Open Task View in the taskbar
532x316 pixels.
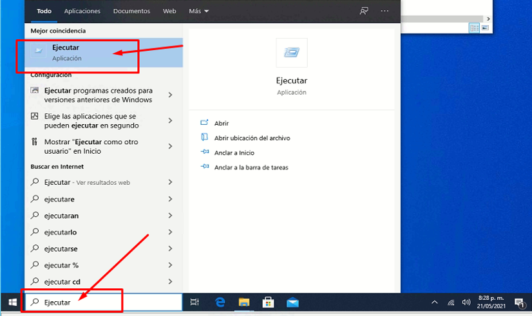coord(195,302)
